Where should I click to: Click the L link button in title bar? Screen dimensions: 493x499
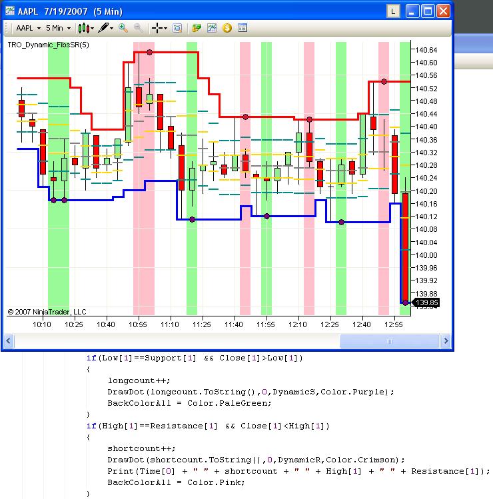tap(393, 11)
